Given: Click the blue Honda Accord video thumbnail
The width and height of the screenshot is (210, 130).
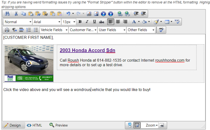Looking at the screenshot, I should 29,63.
